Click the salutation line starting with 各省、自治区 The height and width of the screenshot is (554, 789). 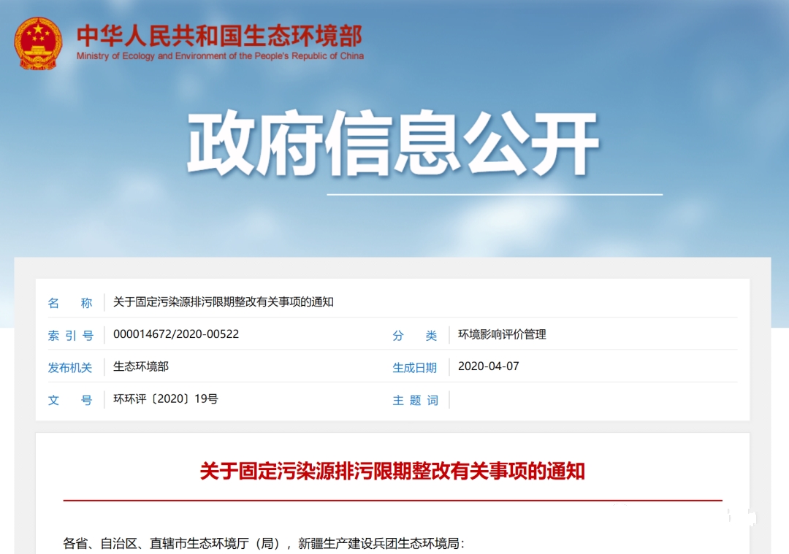pos(264,543)
